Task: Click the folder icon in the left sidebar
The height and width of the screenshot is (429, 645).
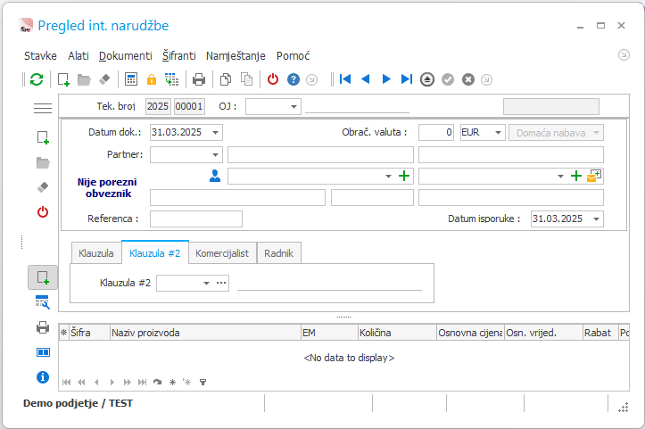Action: pos(43,163)
